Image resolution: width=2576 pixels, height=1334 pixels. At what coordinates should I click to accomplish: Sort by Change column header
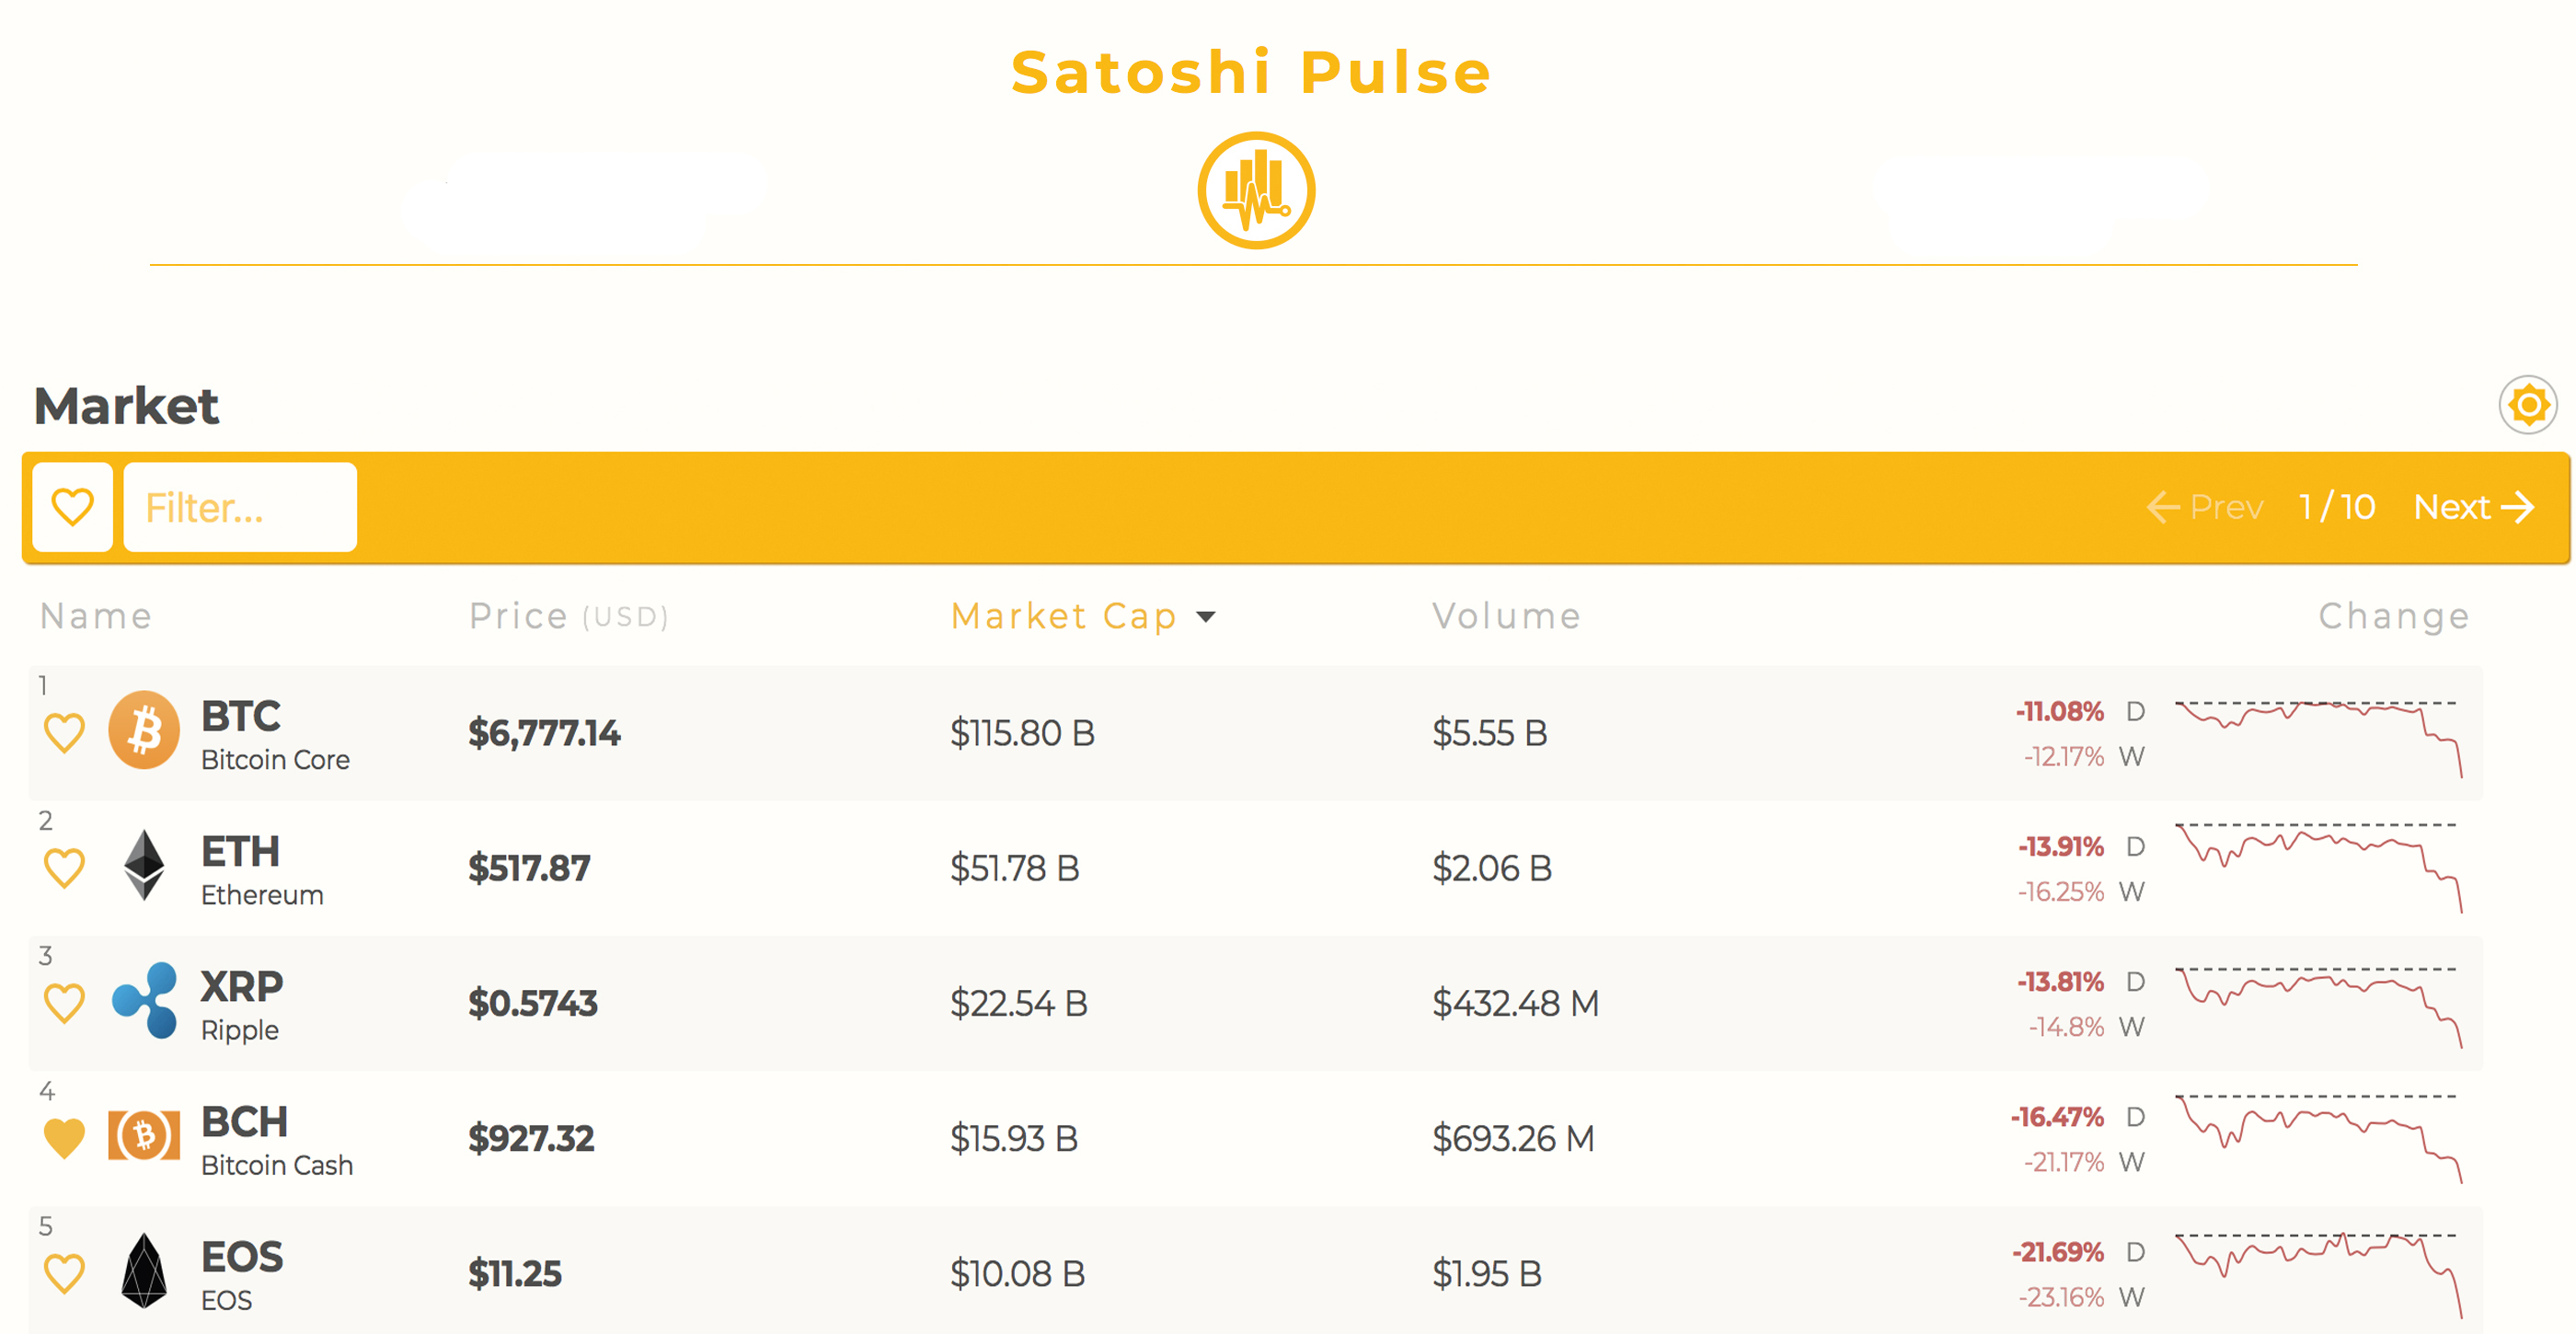(x=2394, y=616)
